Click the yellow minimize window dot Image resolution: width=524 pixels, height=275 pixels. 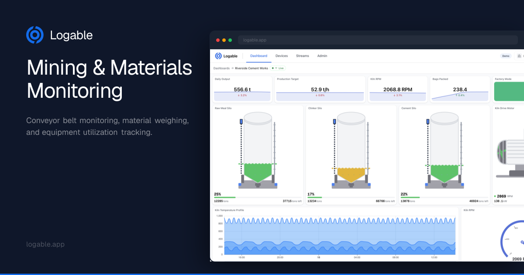tap(224, 40)
